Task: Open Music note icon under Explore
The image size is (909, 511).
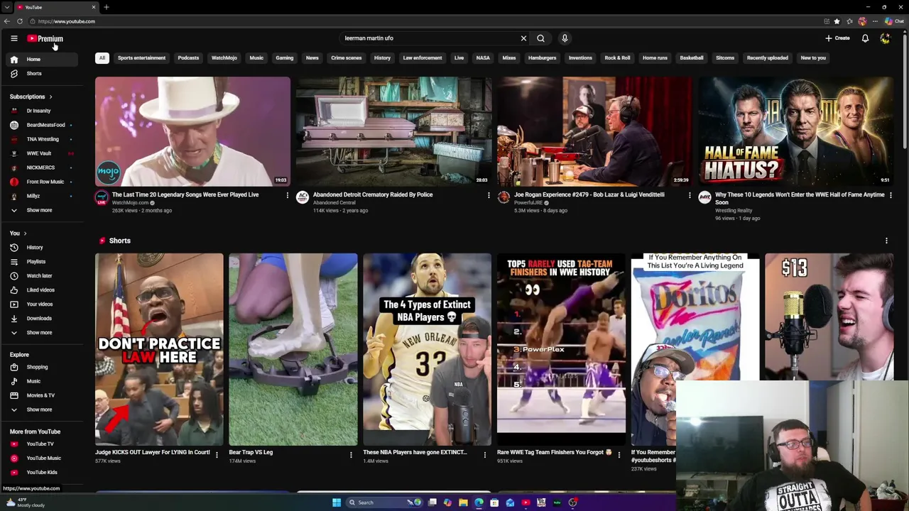Action: pyautogui.click(x=13, y=381)
